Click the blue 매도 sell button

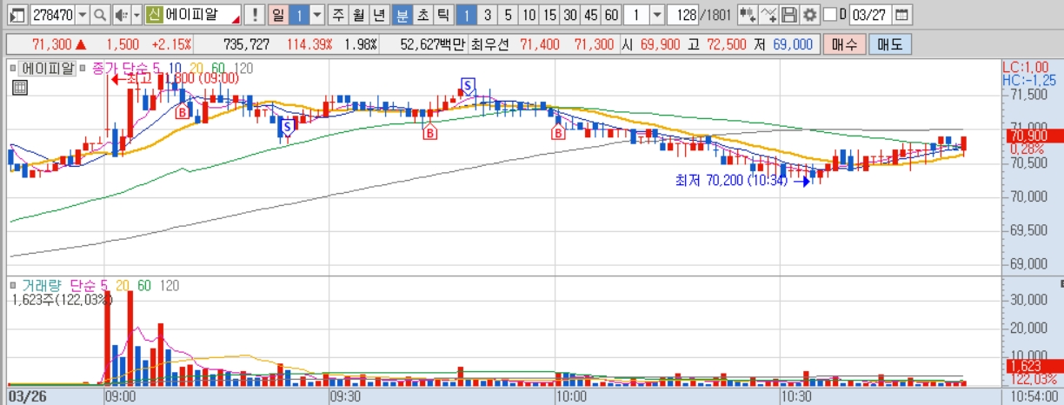click(889, 44)
